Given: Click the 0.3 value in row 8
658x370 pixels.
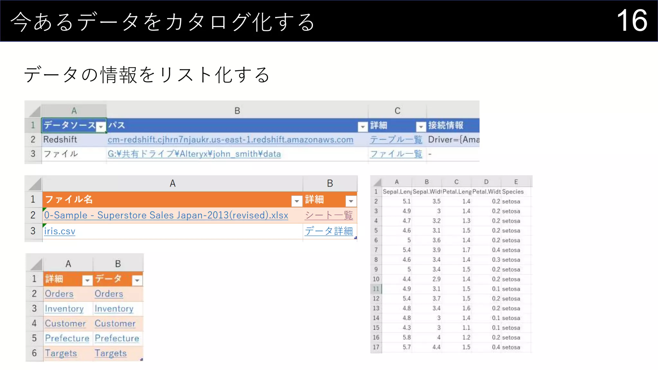Looking at the screenshot, I should (496, 260).
